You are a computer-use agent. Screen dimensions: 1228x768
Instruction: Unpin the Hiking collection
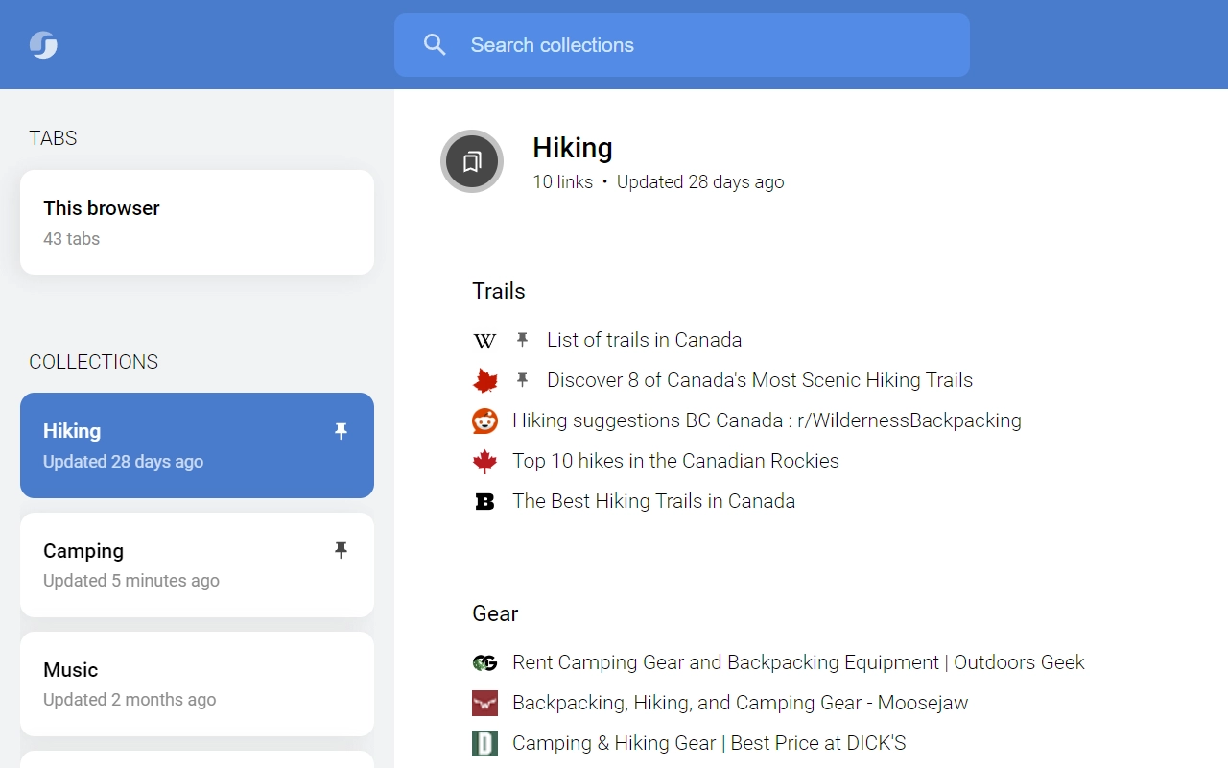tap(341, 430)
